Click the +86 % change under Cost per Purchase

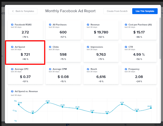point(139,37)
